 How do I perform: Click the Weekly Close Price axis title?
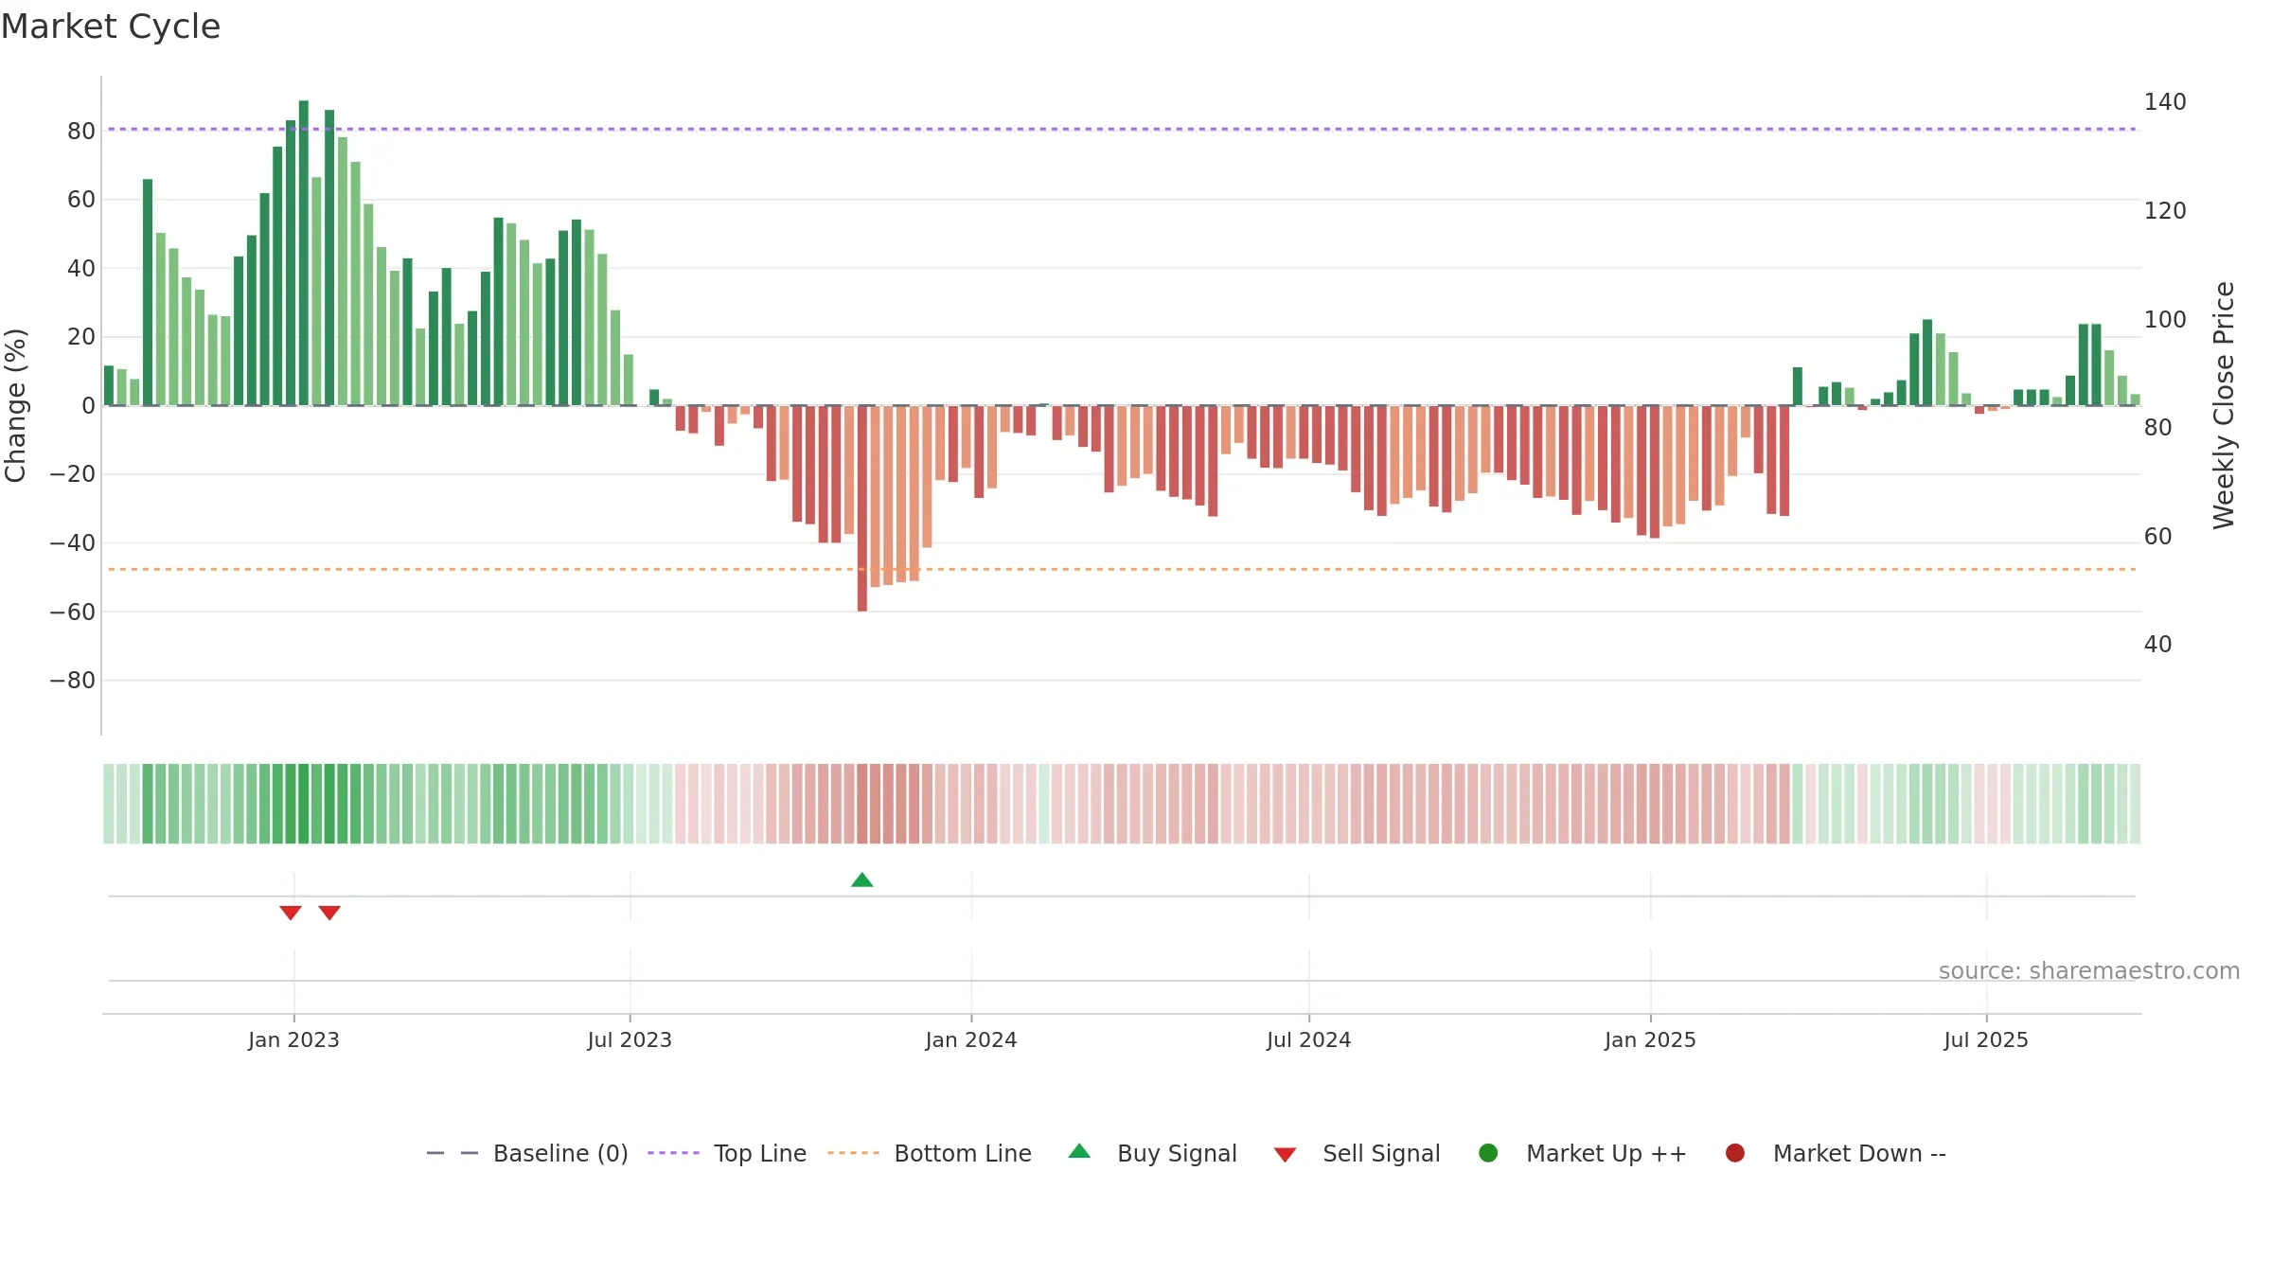2224,405
